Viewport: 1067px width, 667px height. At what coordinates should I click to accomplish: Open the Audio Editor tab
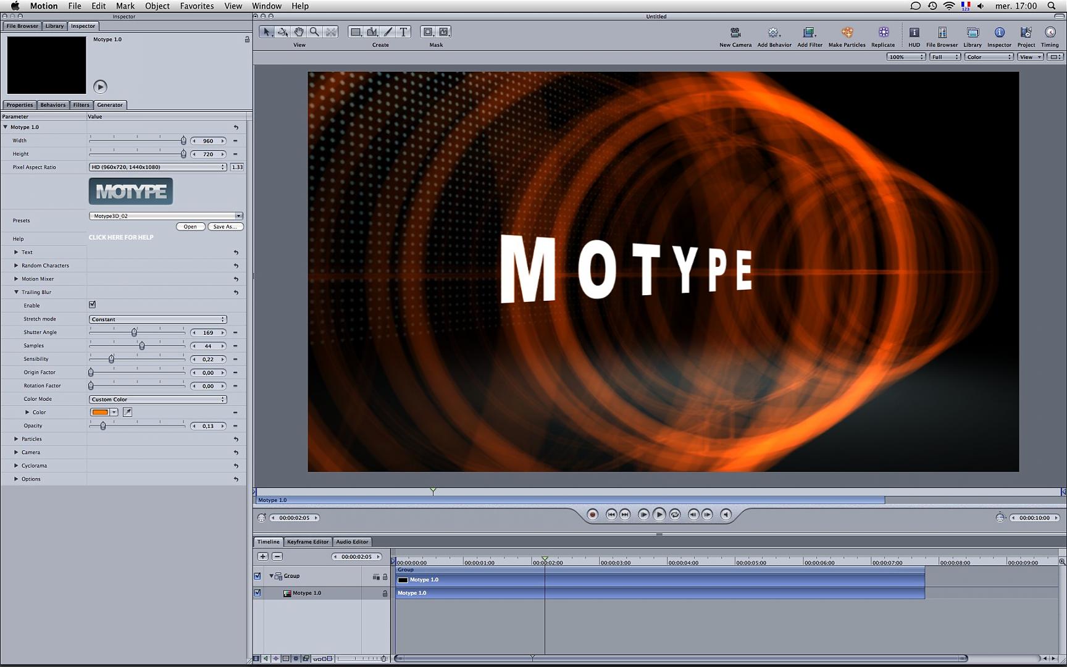coord(352,542)
